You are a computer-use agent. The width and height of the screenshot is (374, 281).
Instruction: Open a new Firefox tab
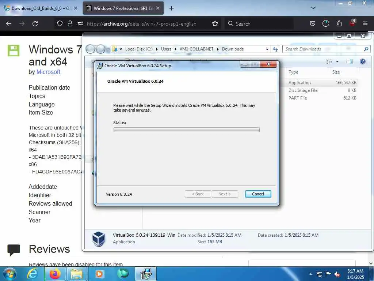[x=171, y=8]
